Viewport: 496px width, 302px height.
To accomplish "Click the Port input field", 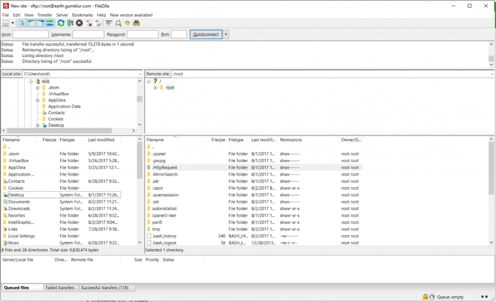I will point(179,34).
